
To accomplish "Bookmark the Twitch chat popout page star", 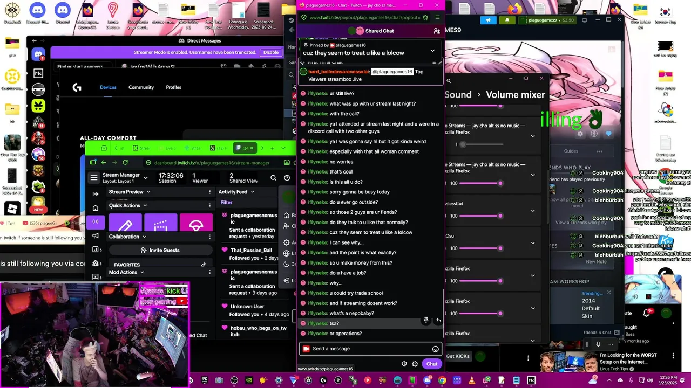I will pos(425,17).
